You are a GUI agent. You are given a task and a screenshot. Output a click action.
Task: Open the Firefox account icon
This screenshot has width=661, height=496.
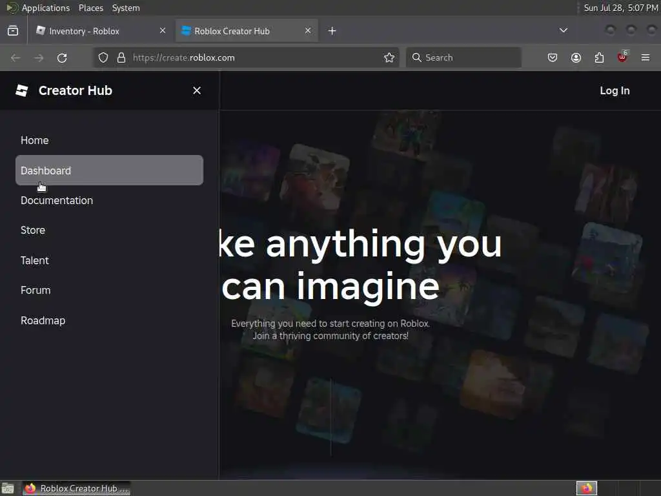tap(576, 57)
